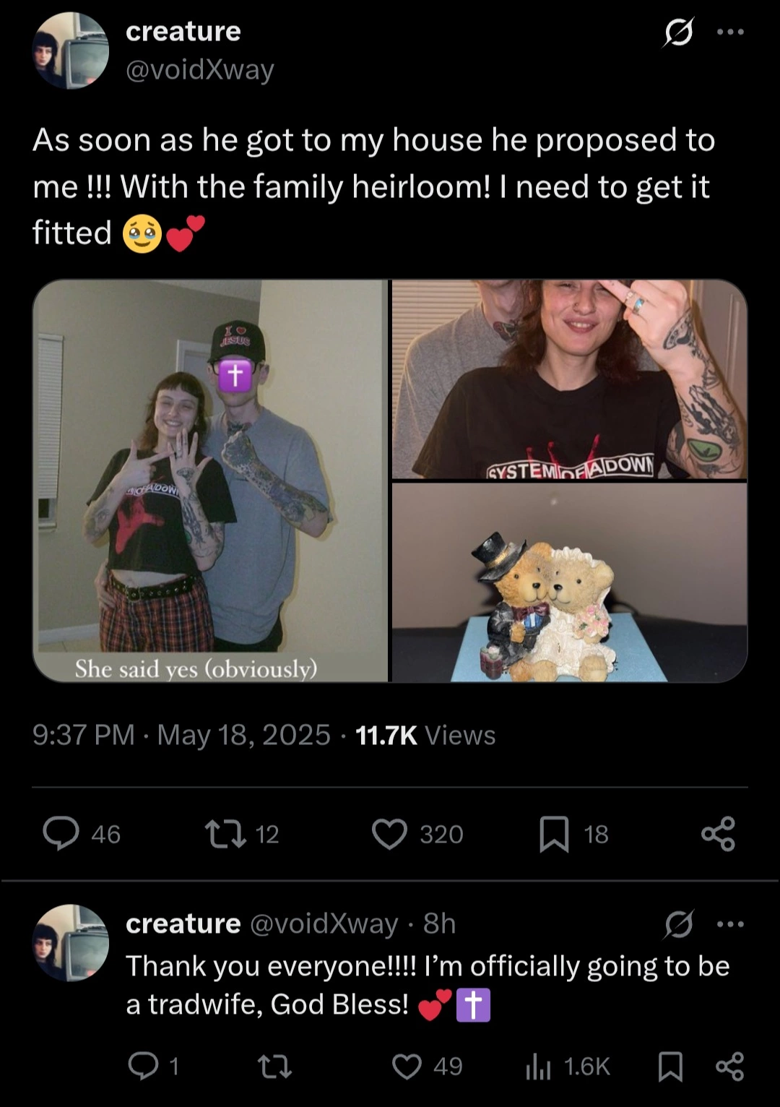This screenshot has width=780, height=1107.
Task: Like the reply with 49 likes
Action: [x=407, y=1066]
